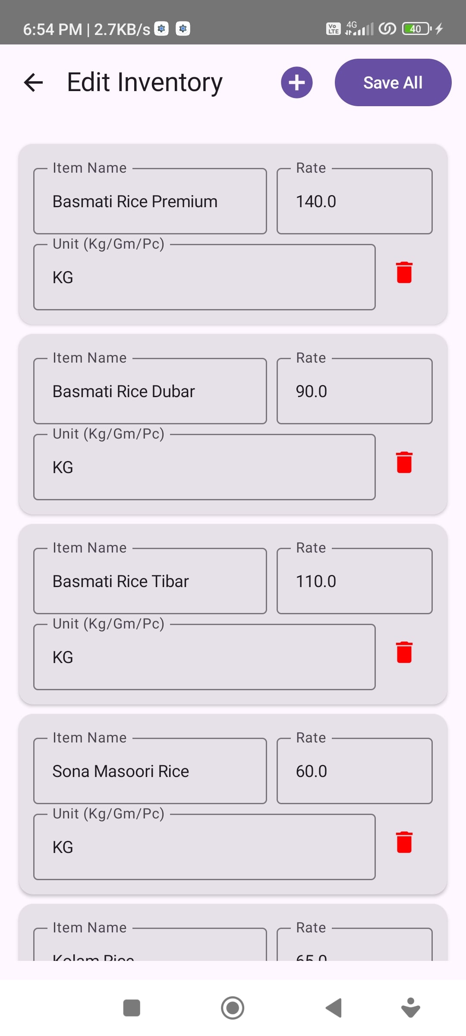Change the 90.0 rate field
This screenshot has width=466, height=1036.
(x=354, y=392)
